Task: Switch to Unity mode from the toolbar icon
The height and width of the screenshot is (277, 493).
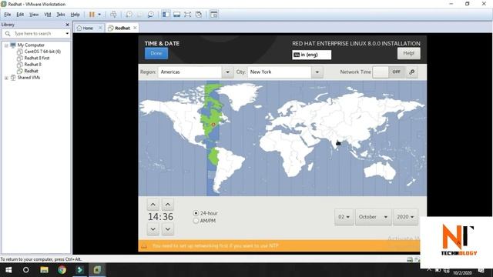Action: coord(199,15)
